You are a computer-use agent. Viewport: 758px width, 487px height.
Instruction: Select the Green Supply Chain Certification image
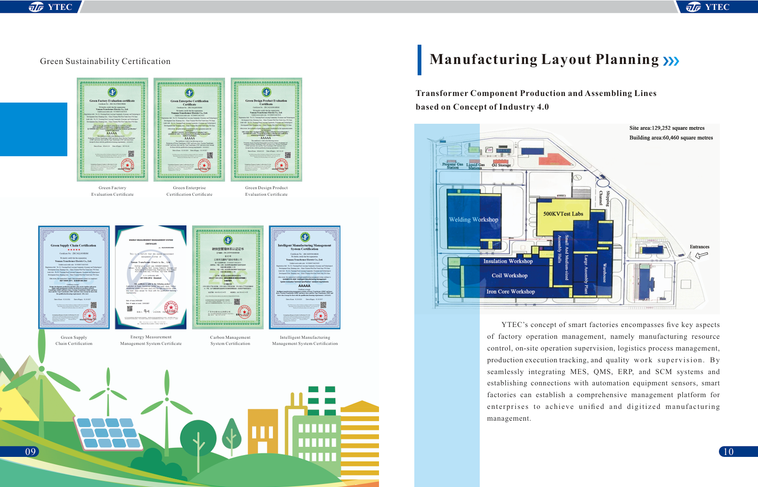[74, 277]
